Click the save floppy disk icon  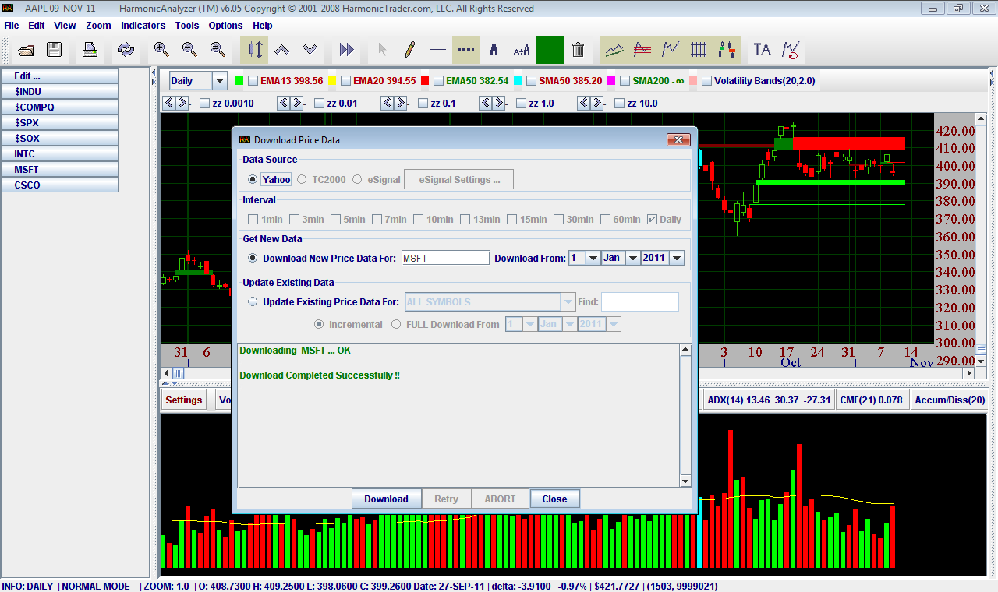coord(54,50)
